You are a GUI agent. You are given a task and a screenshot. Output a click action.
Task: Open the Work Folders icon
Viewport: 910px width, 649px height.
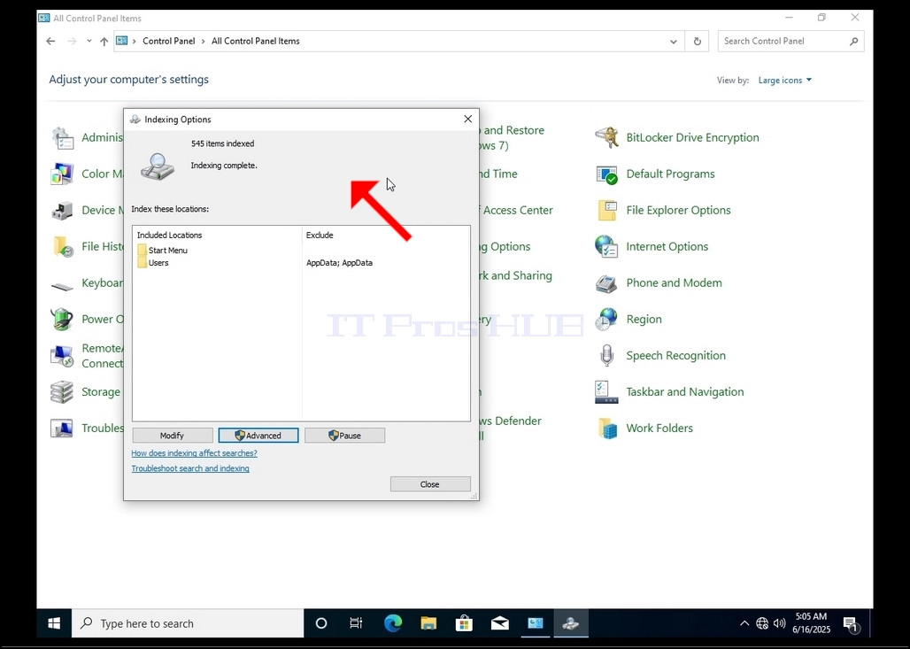[606, 429]
